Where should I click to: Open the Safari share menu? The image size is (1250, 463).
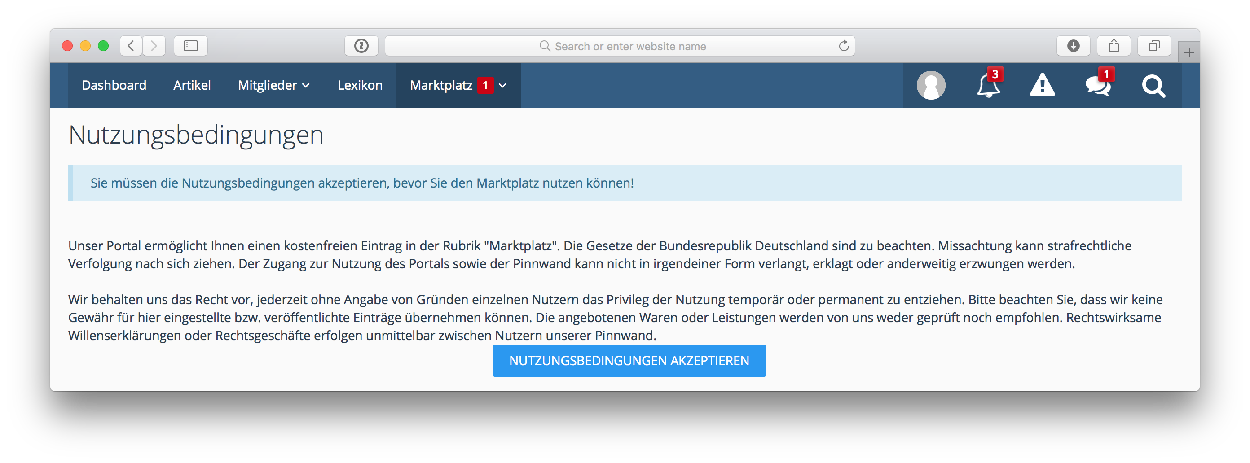(x=1114, y=46)
